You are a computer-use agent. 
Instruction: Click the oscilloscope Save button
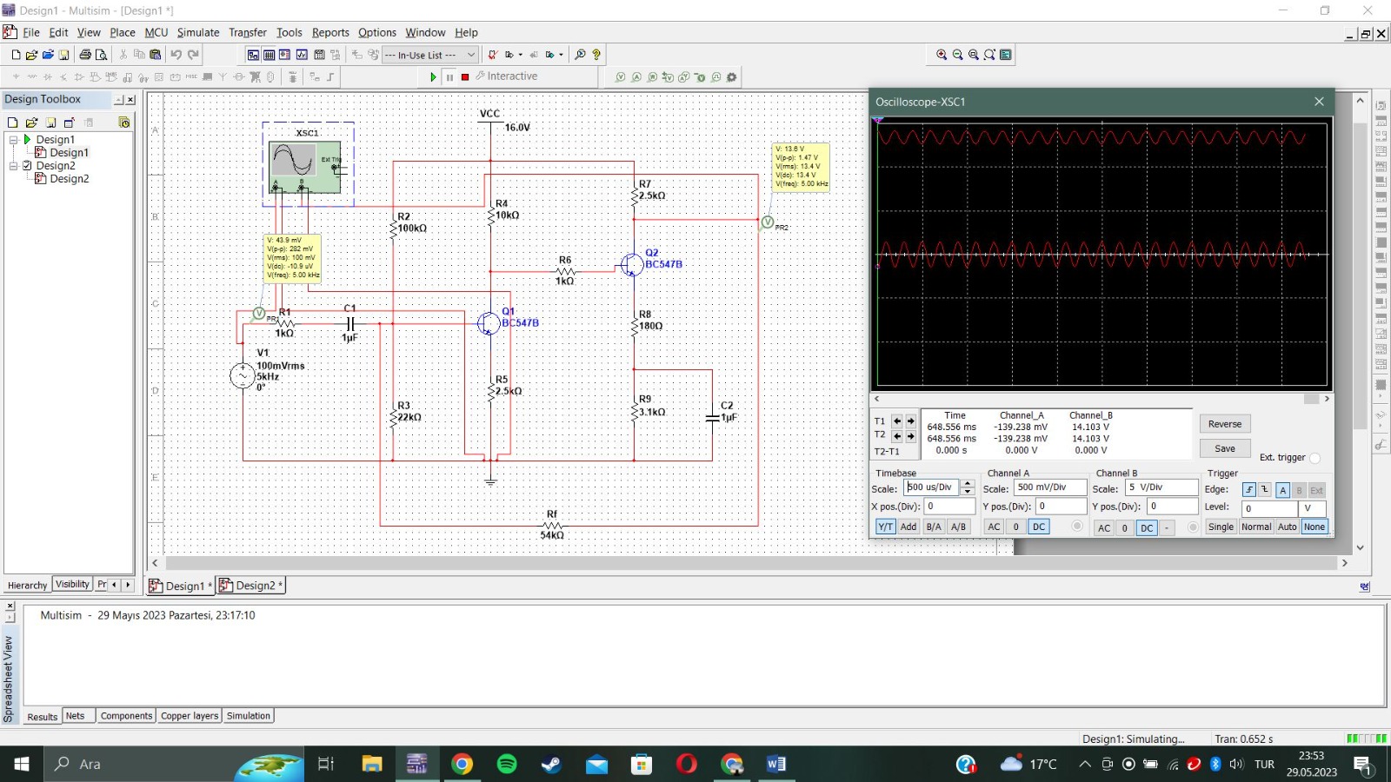1225,448
